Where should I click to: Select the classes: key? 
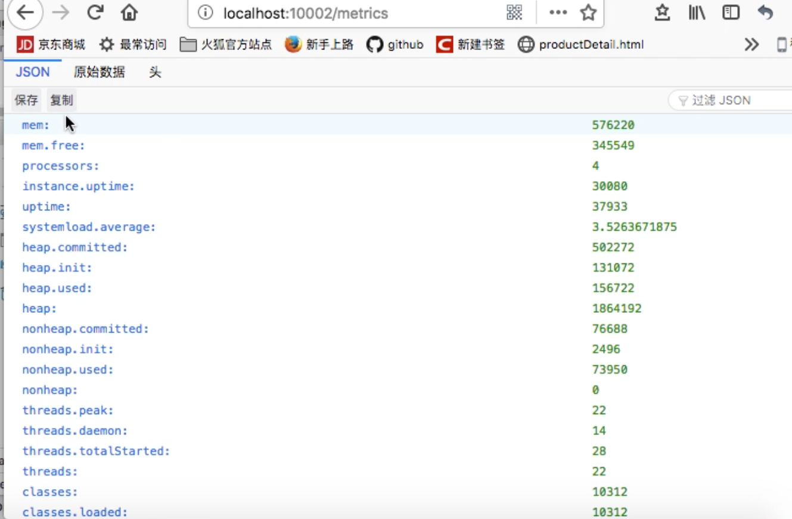coord(50,492)
